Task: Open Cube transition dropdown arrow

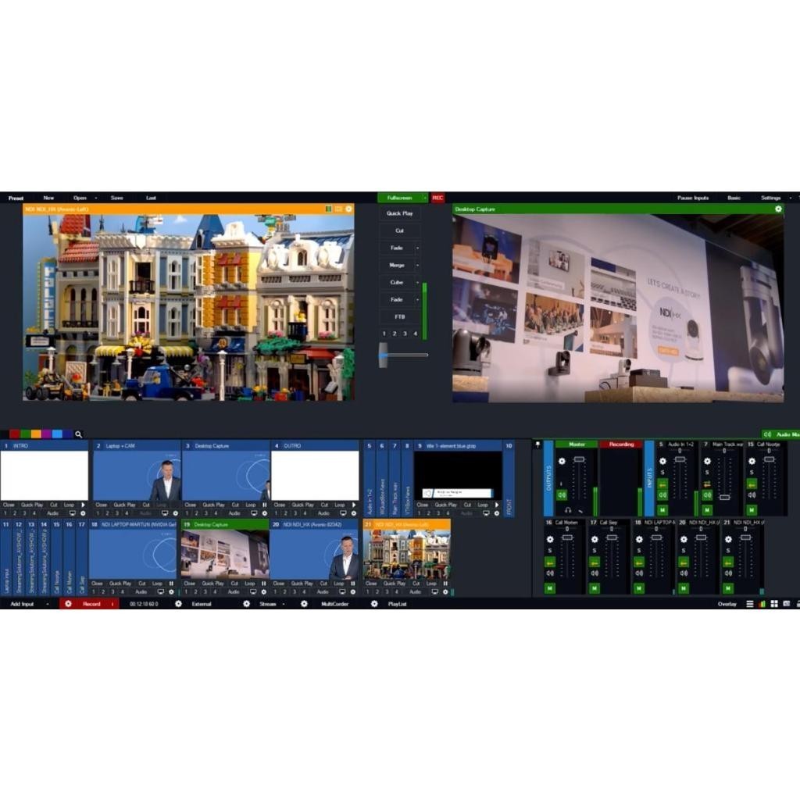Action: pos(417,282)
